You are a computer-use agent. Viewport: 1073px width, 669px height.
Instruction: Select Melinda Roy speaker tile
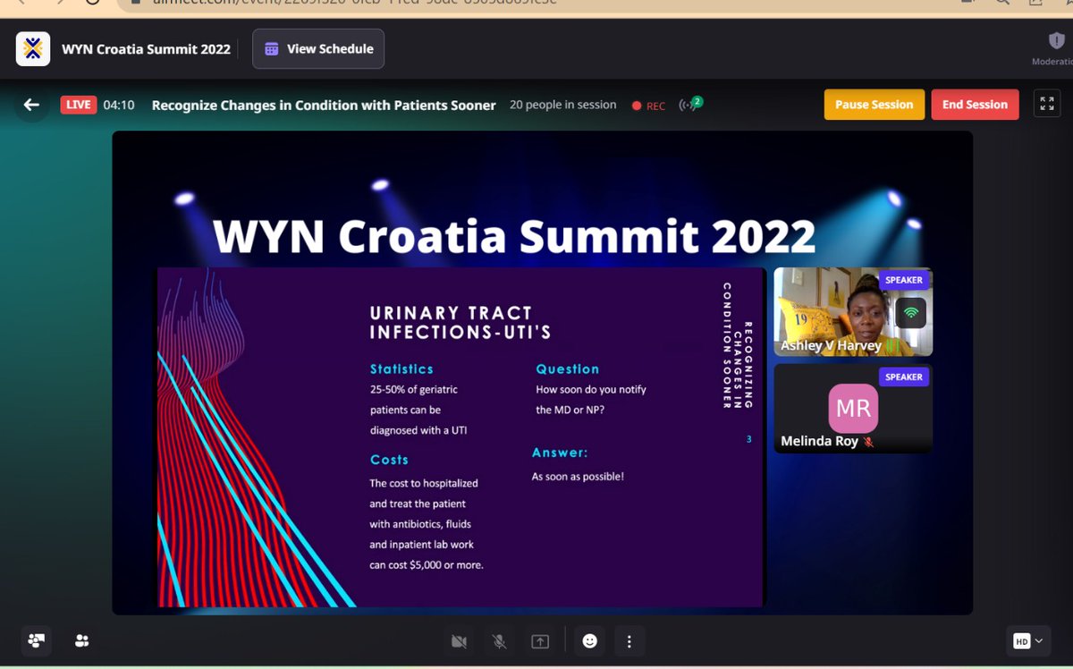[853, 408]
